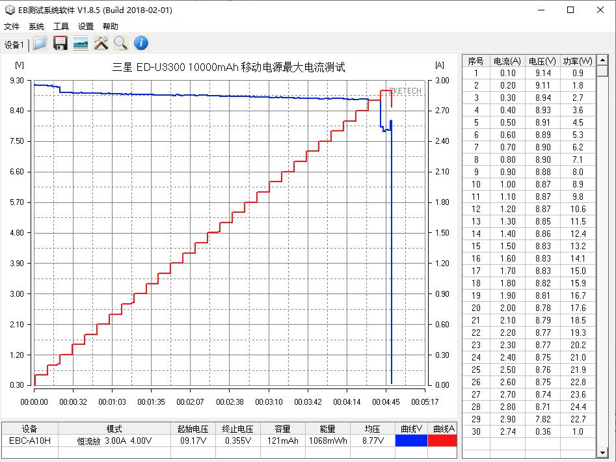Click the 00:04:45 time axis label
Viewport: 616px width, 462px height.
[x=386, y=402]
